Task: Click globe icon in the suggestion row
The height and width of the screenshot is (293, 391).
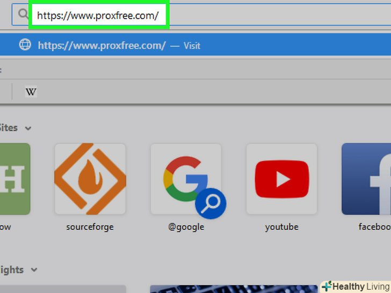Action: [x=25, y=45]
